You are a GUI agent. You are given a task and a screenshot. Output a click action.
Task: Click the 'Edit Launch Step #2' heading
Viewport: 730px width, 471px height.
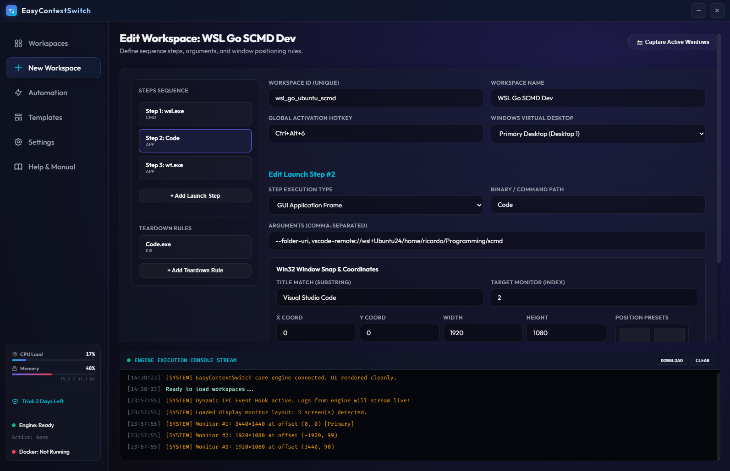coord(302,174)
